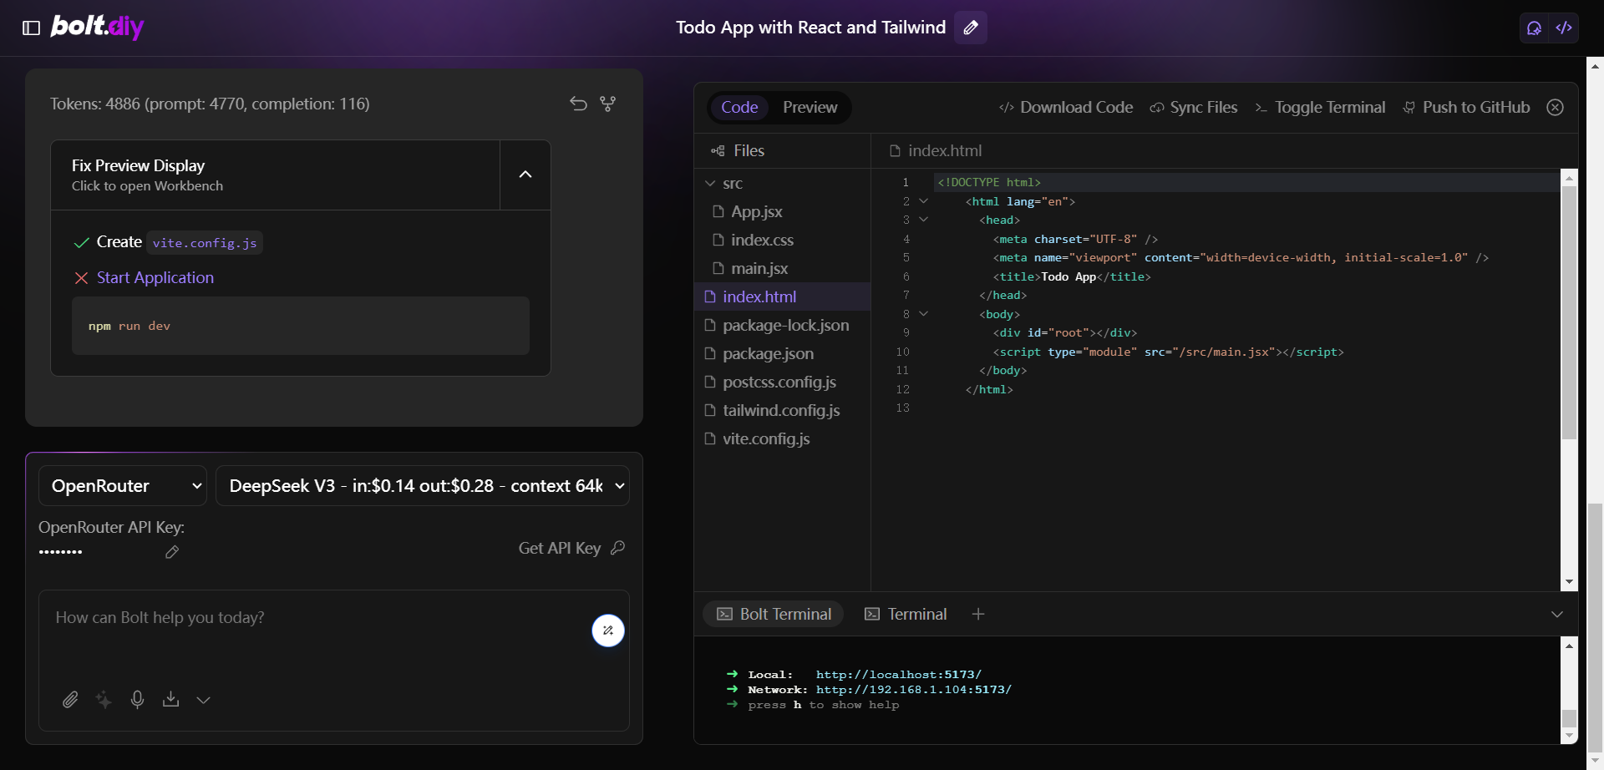Open the index.css file
Image resolution: width=1604 pixels, height=770 pixels.
[782, 240]
